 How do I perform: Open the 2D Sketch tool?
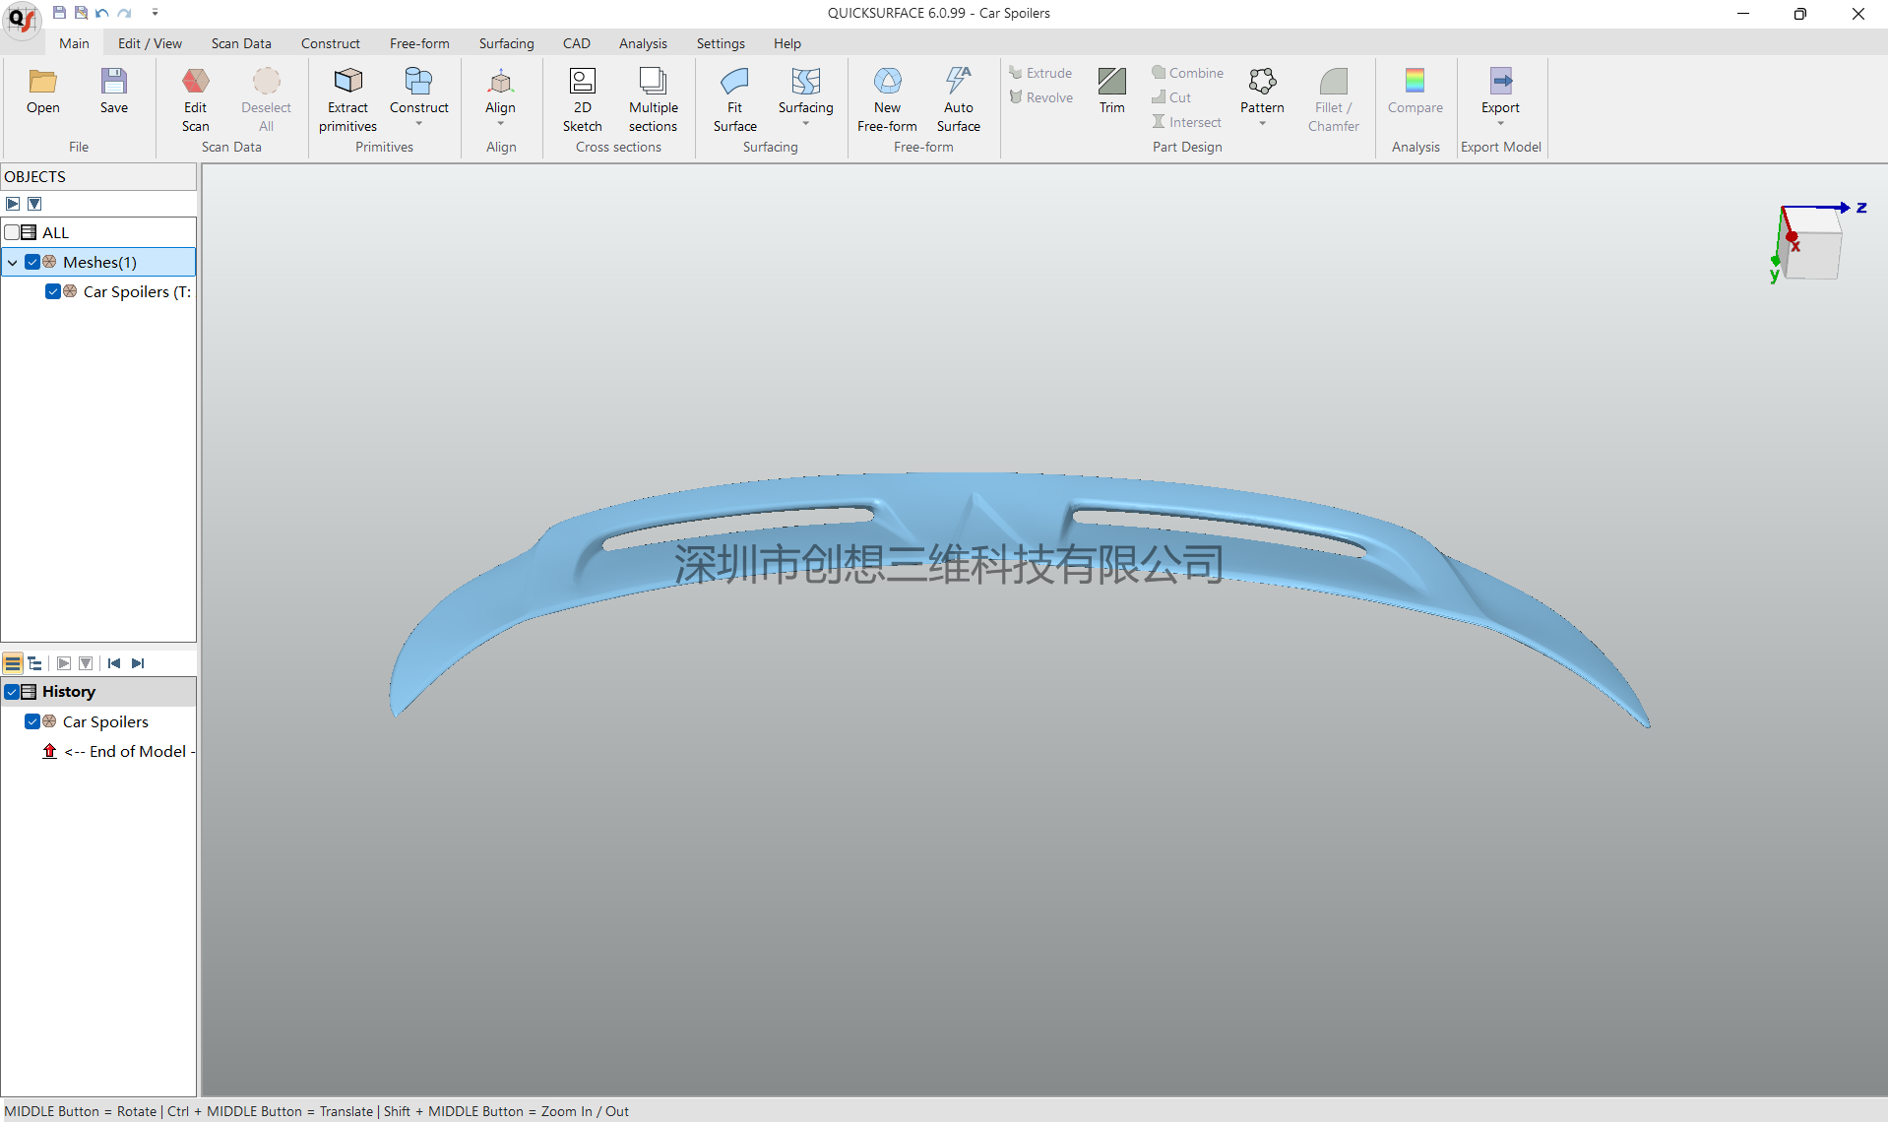coord(582,99)
